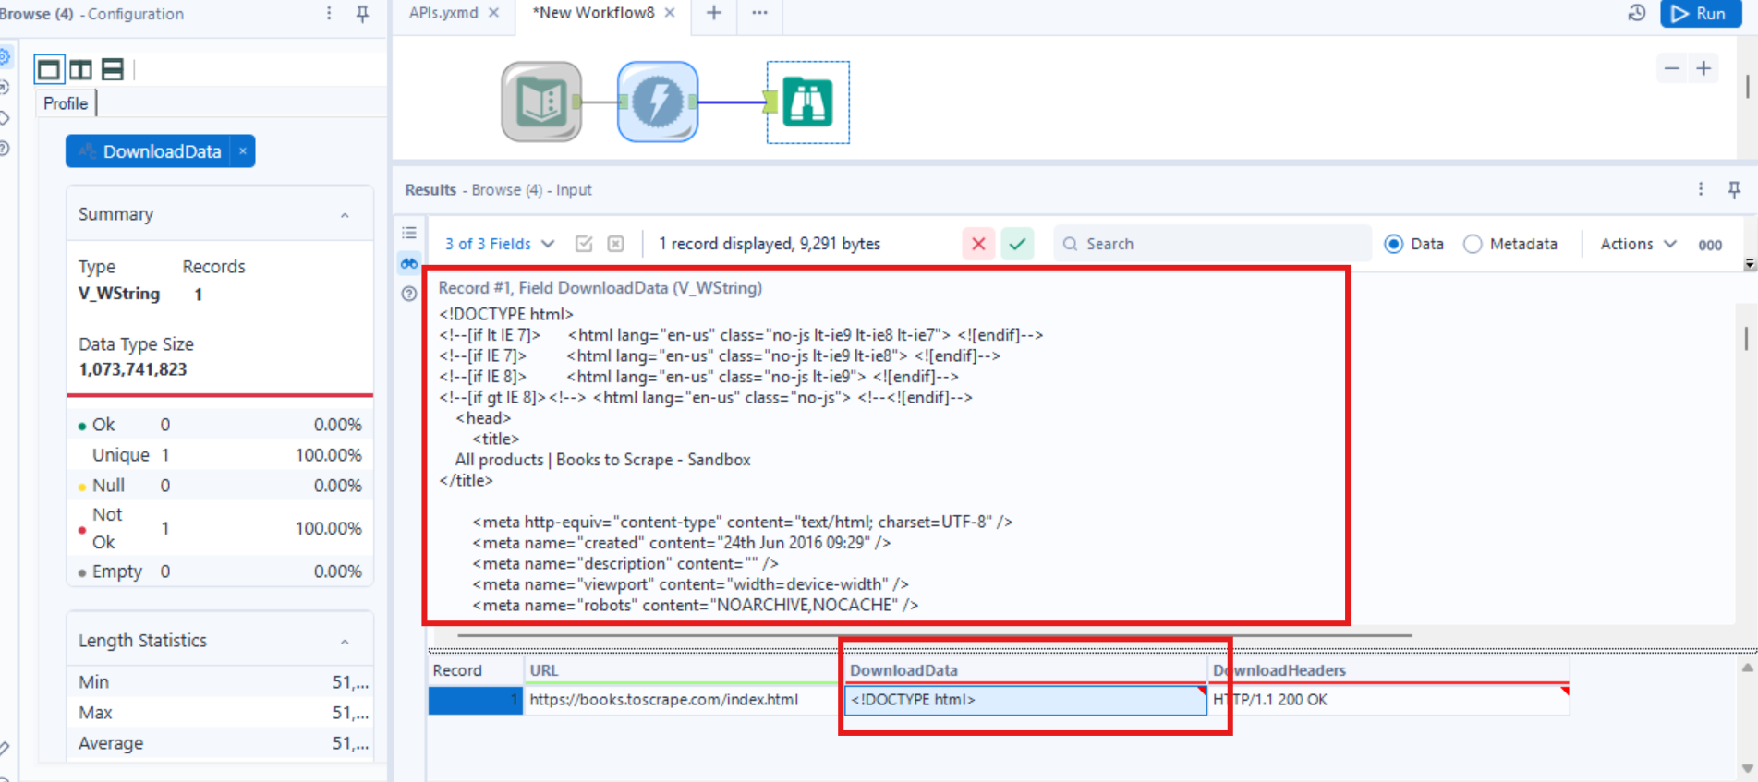Open the Profile tab

click(66, 103)
